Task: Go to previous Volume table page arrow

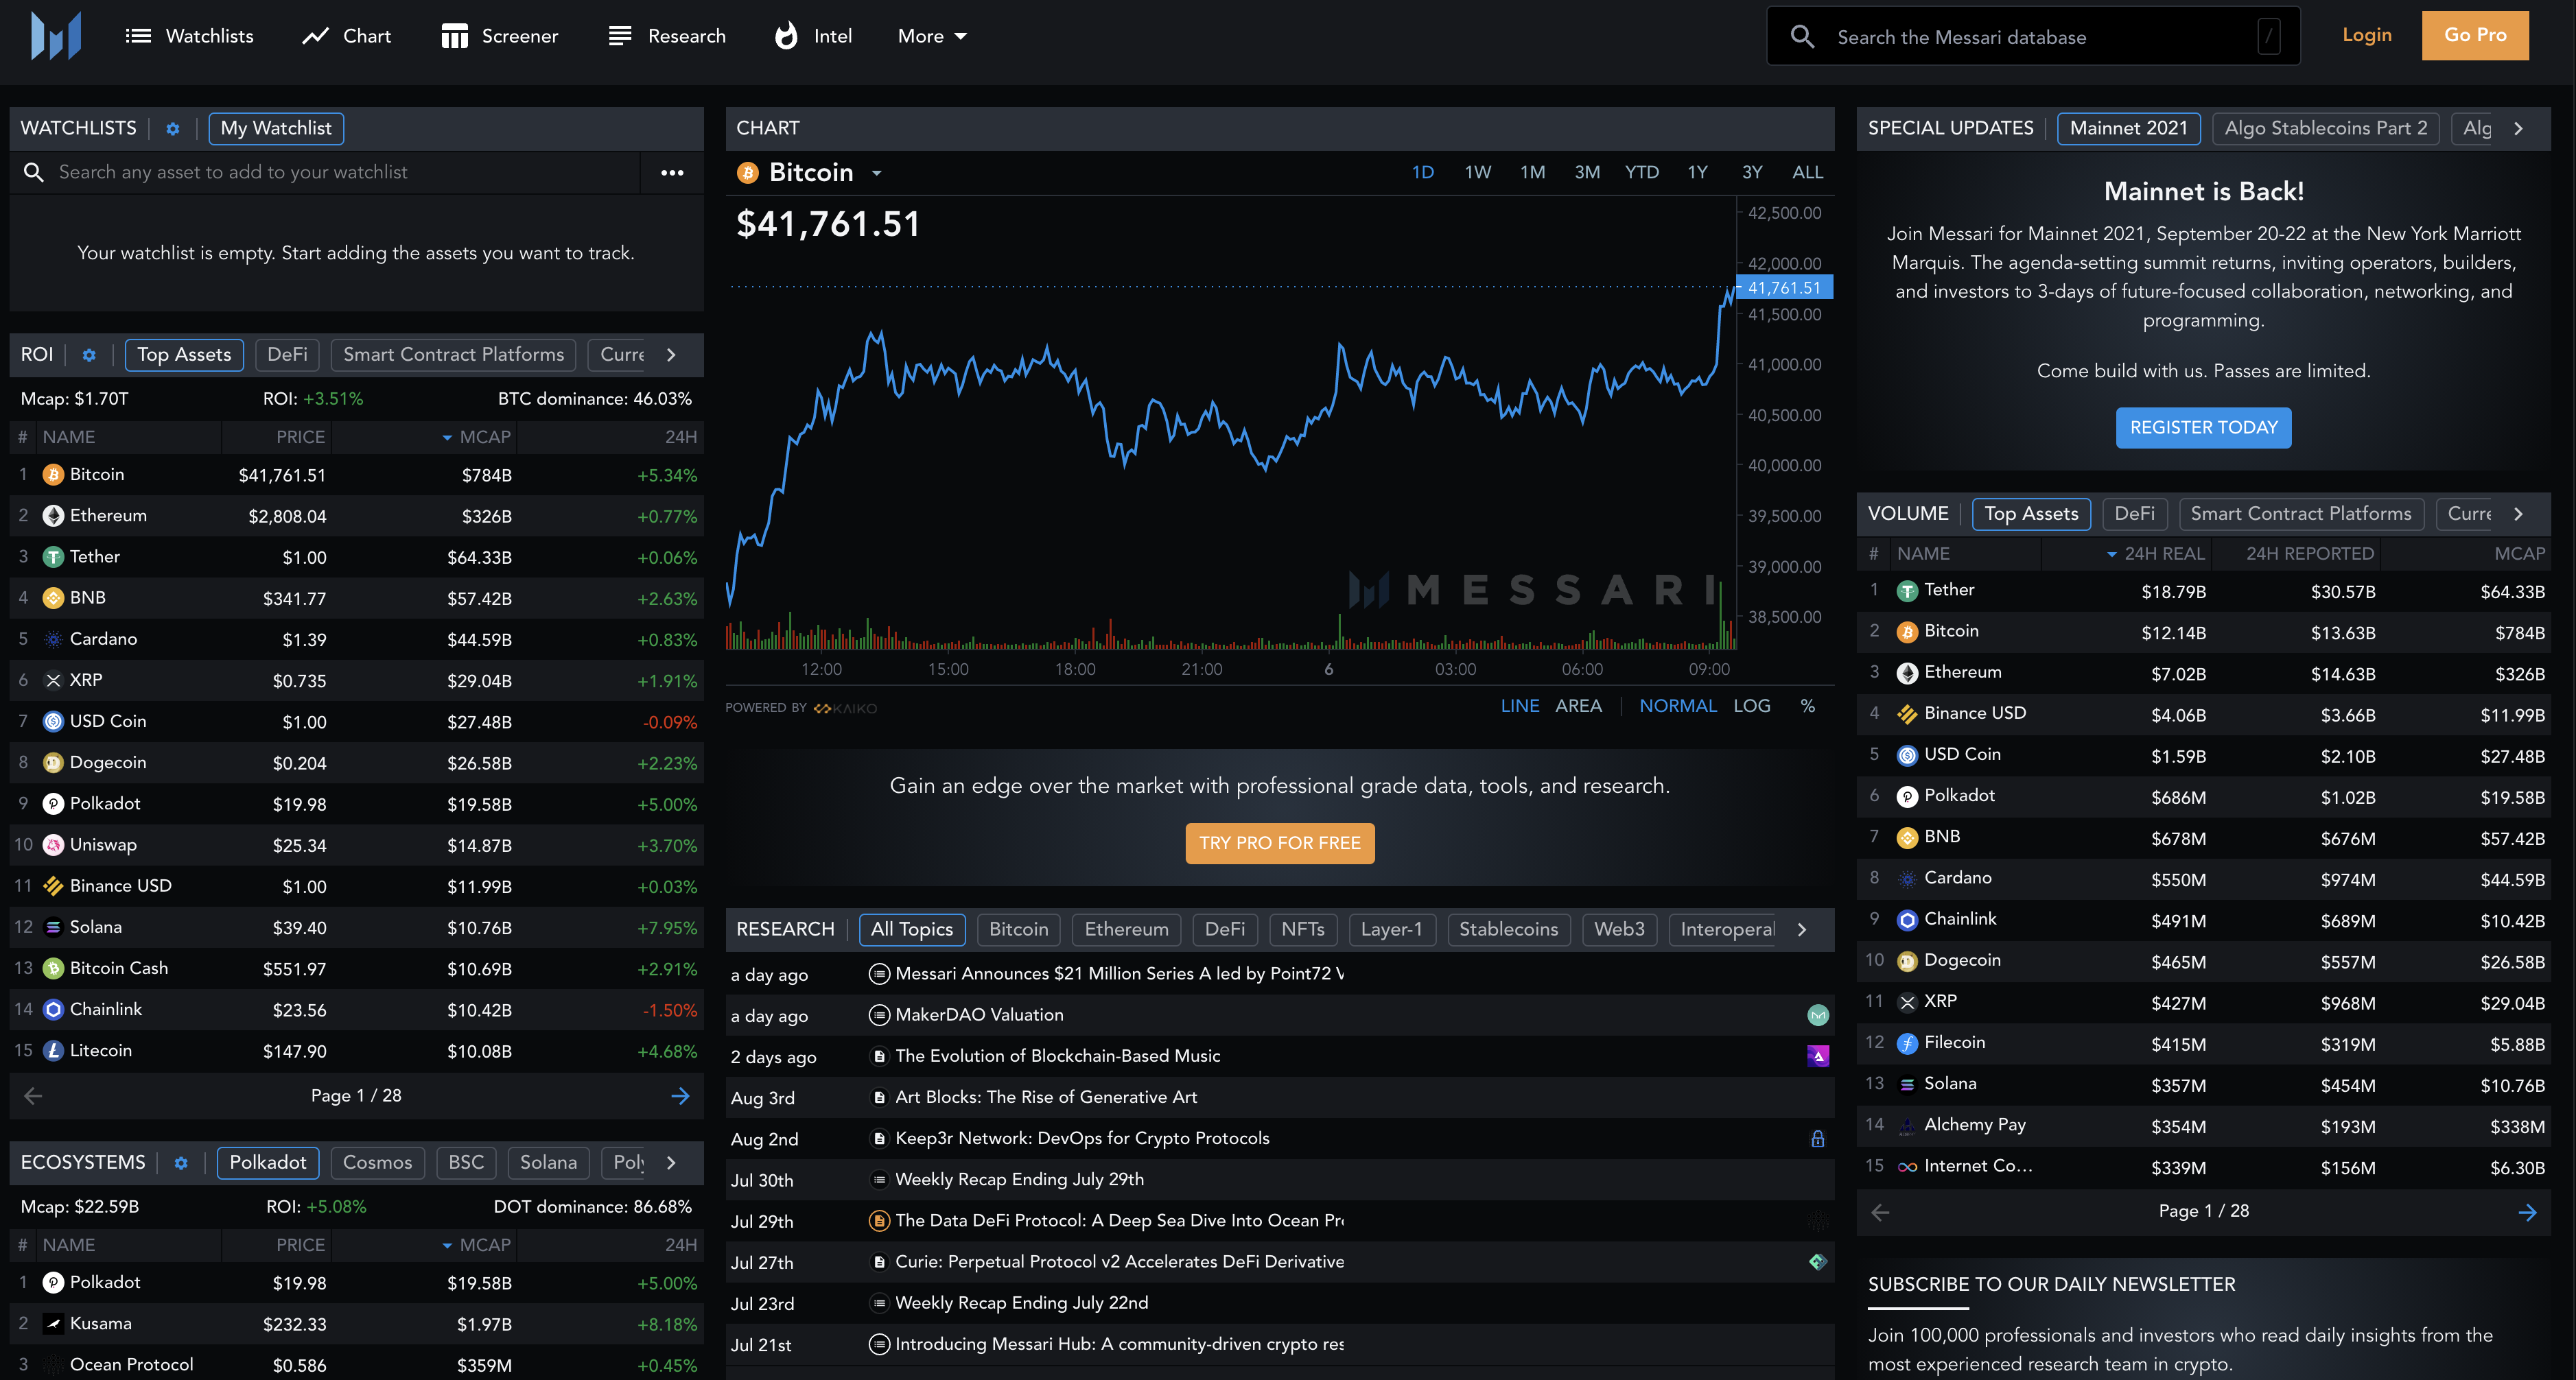Action: tap(1880, 1212)
